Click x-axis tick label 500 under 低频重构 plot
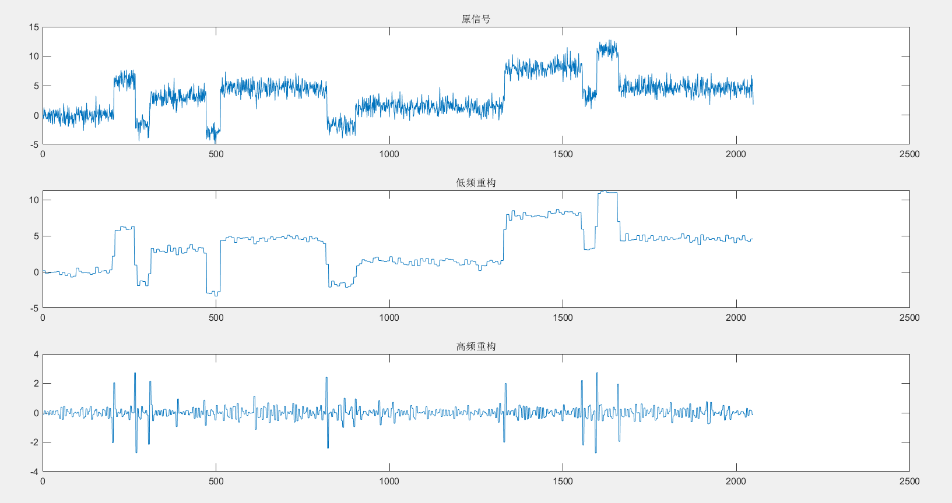952x503 pixels. tap(216, 318)
